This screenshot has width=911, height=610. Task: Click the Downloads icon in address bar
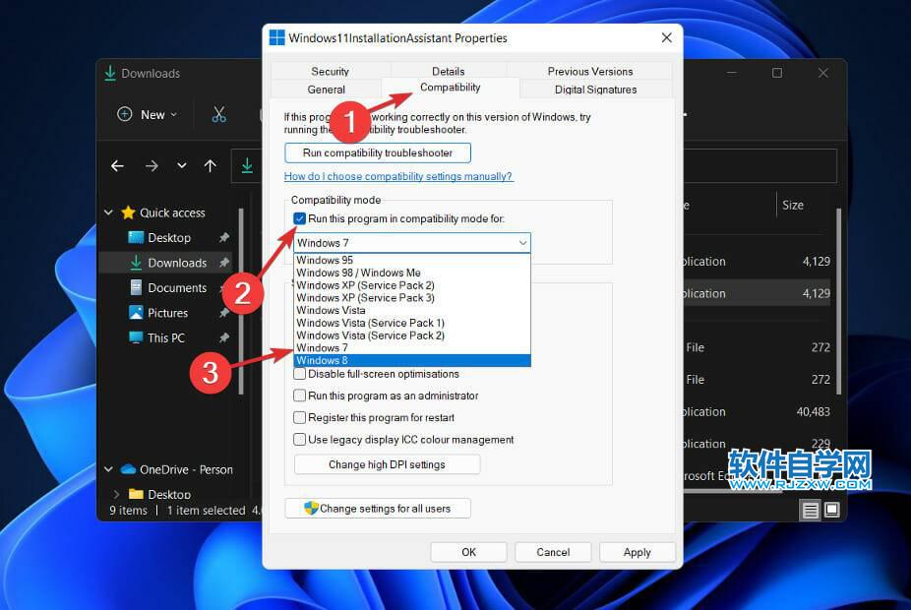click(247, 165)
